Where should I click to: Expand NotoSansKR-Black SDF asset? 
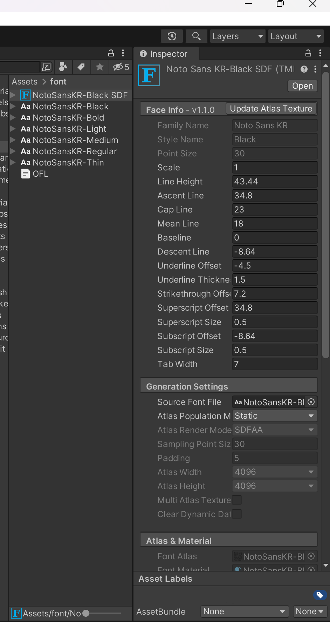pyautogui.click(x=13, y=95)
